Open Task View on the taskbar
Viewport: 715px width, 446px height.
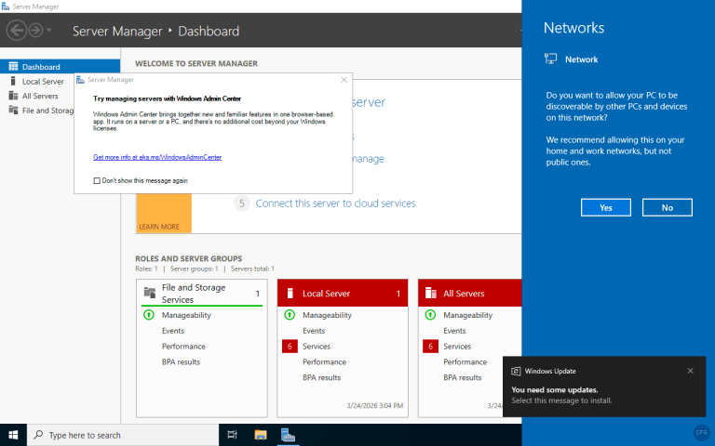tap(232, 435)
